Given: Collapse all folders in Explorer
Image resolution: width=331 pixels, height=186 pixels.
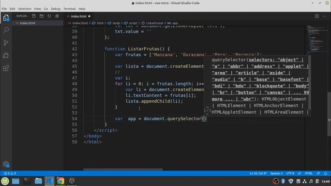Looking at the screenshot, I should click(x=57, y=16).
